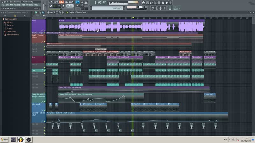This screenshot has width=255, height=143.
Task: Click the audio editor scissors icon
Action: click(157, 8)
